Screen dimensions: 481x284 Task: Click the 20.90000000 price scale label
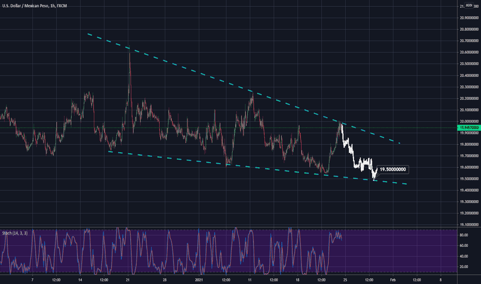point(469,18)
